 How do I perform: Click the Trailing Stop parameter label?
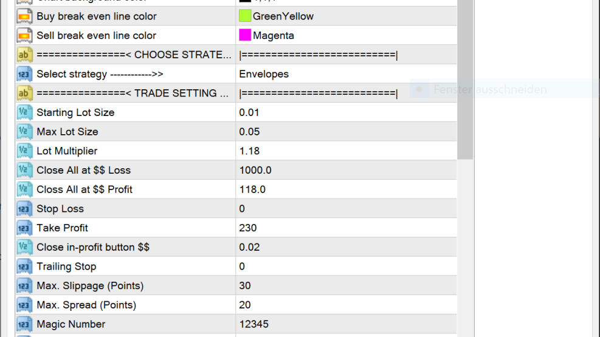coord(66,267)
